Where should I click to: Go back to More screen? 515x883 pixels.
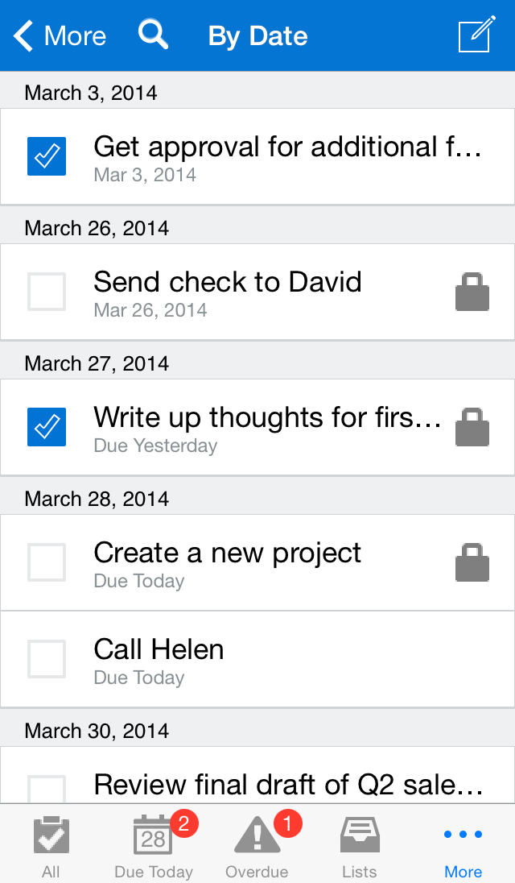click(x=60, y=35)
